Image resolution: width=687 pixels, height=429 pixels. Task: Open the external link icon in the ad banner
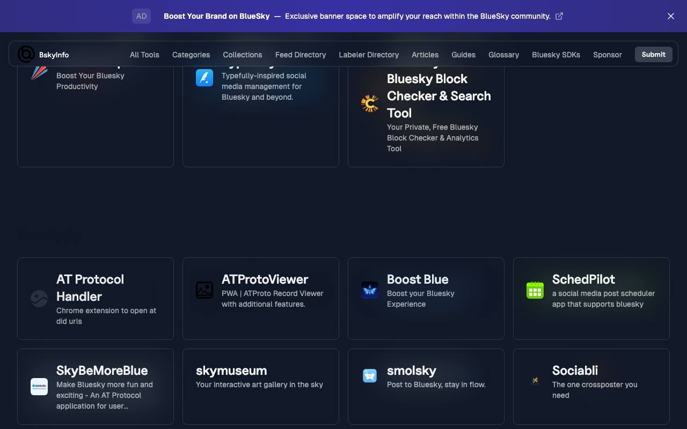point(559,16)
